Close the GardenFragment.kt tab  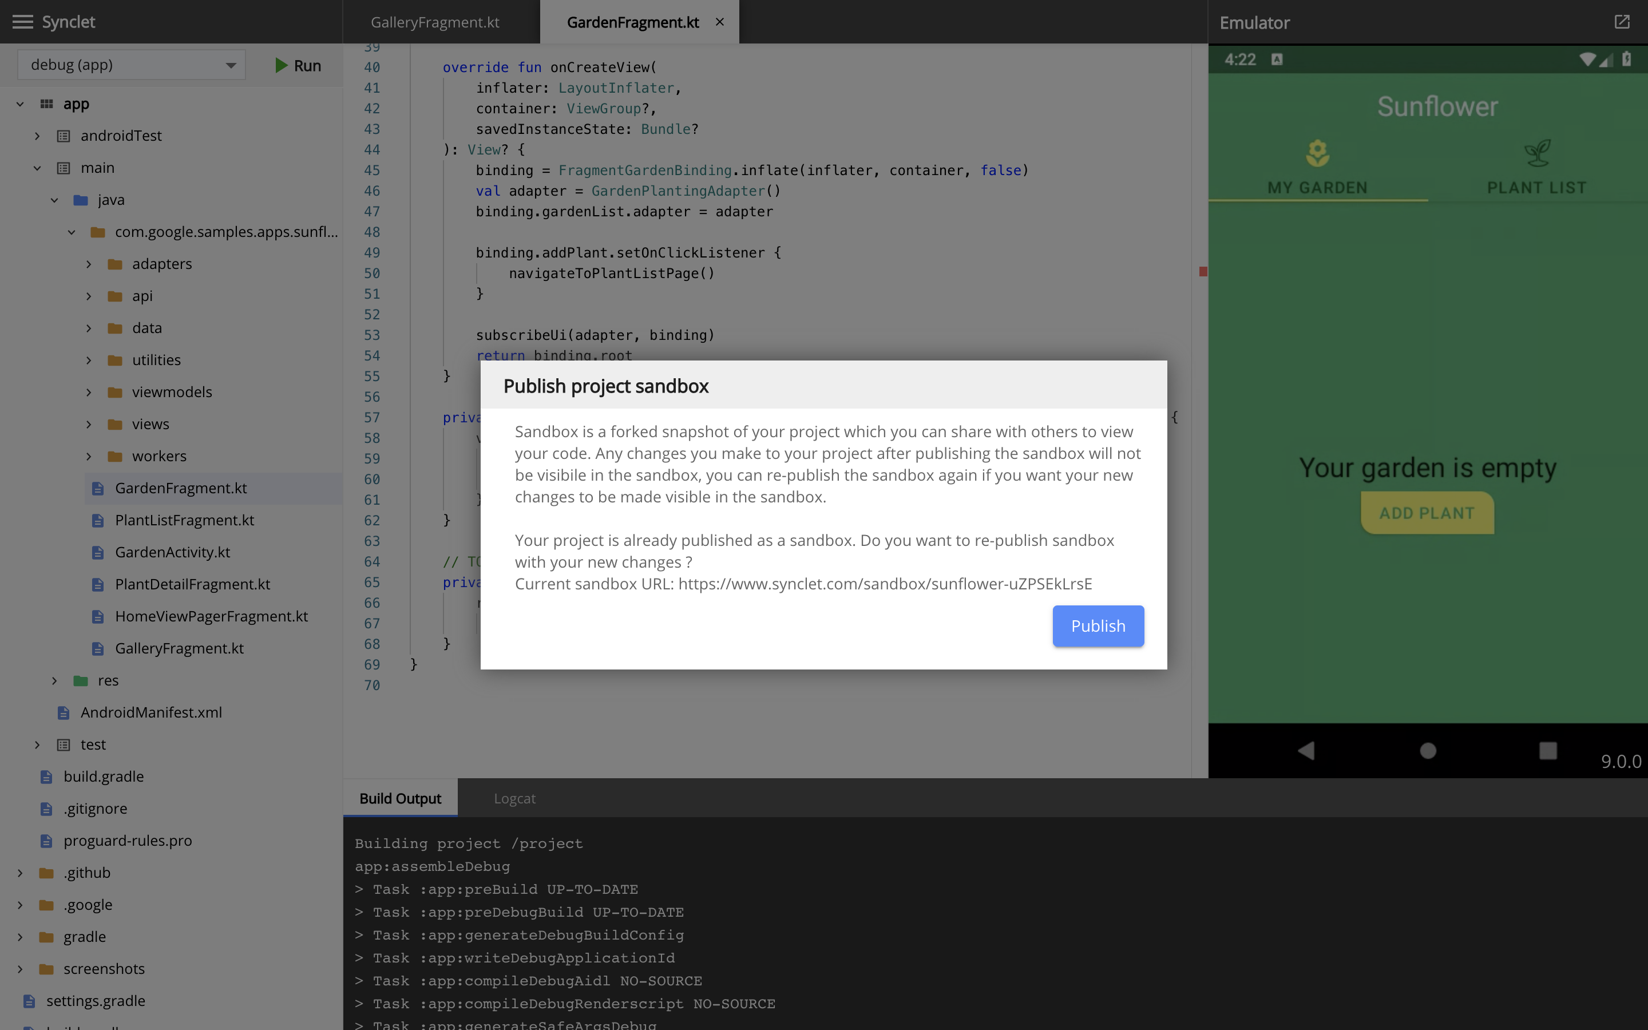(720, 22)
